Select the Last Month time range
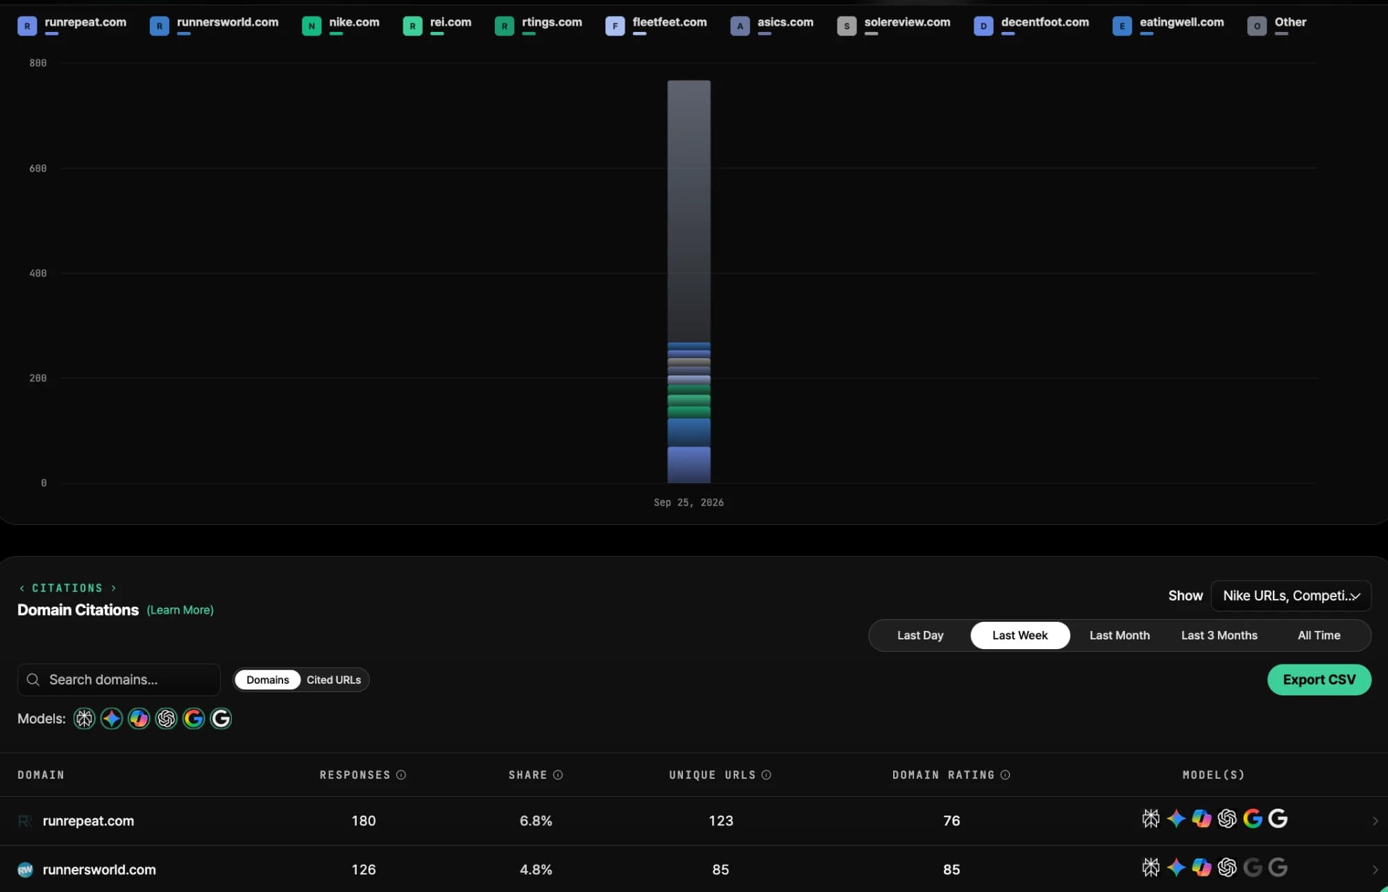Image resolution: width=1388 pixels, height=892 pixels. click(1119, 635)
